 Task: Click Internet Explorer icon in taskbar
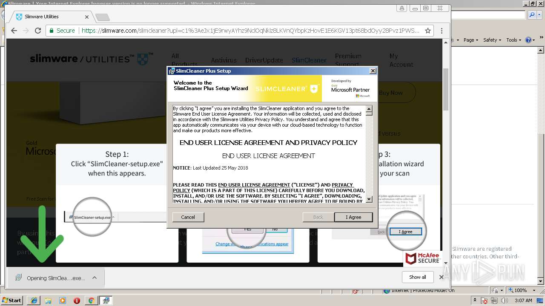34,300
